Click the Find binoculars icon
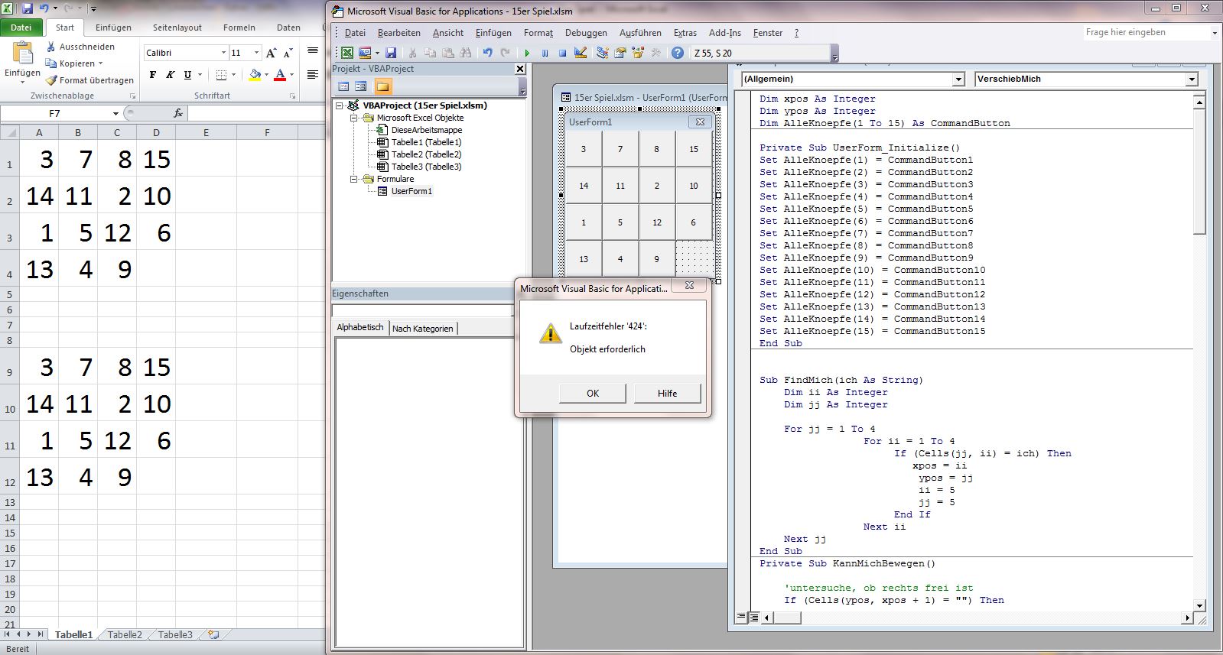 [x=466, y=53]
